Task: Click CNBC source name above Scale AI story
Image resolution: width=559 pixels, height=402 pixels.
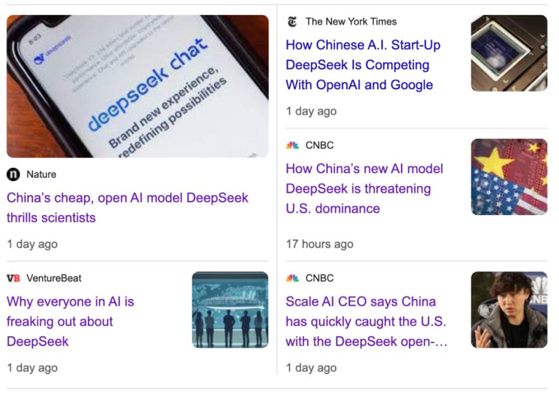Action: point(320,278)
